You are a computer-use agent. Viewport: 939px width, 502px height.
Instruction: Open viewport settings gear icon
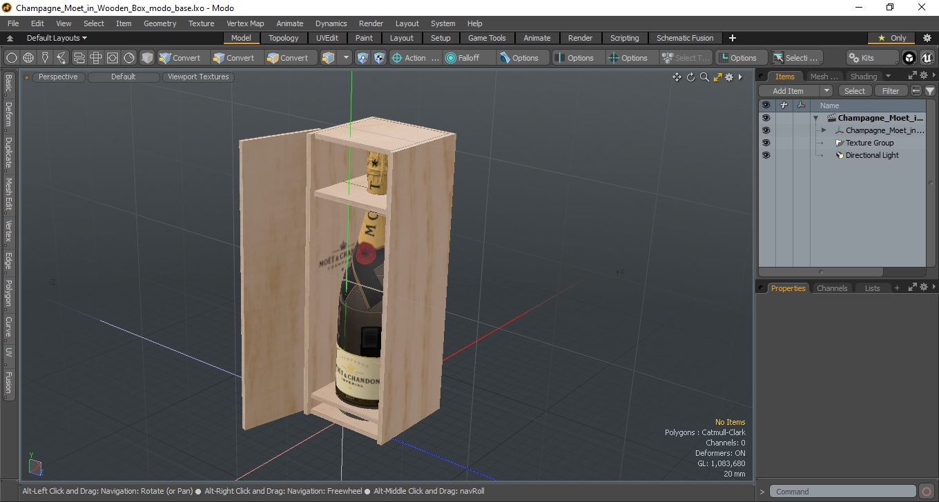[x=729, y=77]
